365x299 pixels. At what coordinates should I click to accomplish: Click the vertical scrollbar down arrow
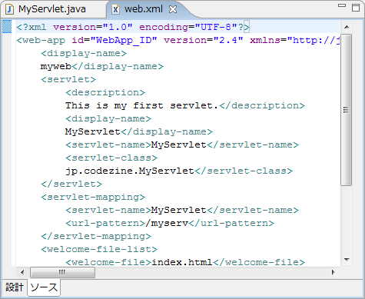347,260
